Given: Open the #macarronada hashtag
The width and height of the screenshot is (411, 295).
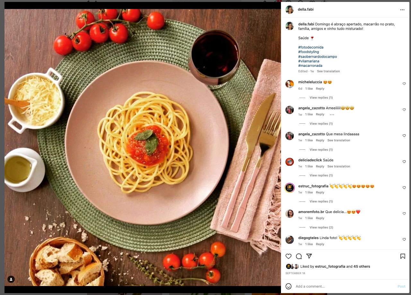Looking at the screenshot, I should [310, 66].
